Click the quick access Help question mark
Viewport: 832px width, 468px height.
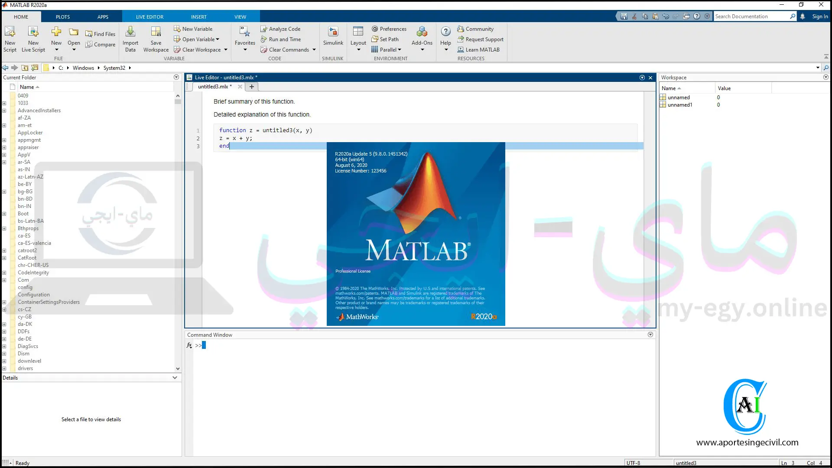tap(697, 16)
